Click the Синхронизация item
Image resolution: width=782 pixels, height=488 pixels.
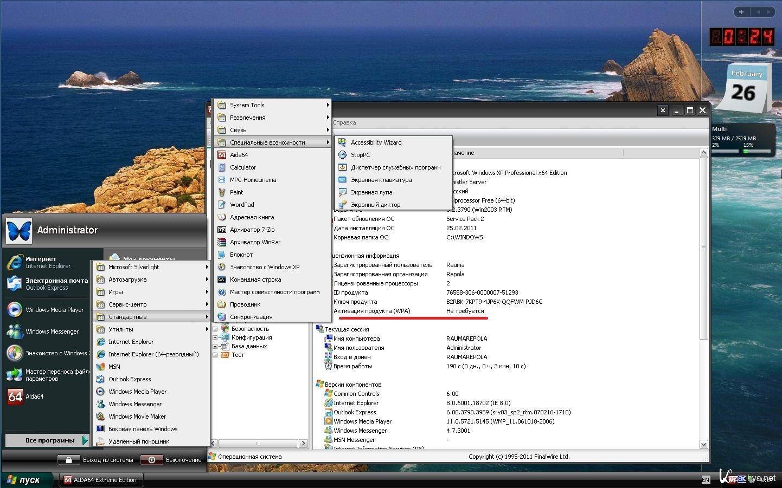coord(272,317)
